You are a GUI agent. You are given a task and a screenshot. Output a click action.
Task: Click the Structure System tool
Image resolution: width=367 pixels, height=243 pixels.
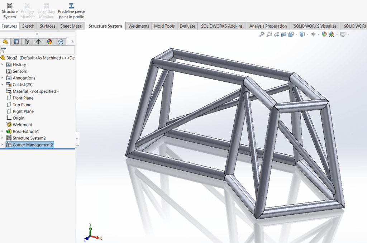click(9, 11)
